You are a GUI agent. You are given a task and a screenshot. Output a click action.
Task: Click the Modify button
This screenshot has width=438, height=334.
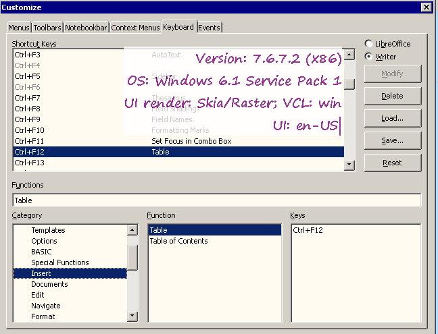coord(393,74)
